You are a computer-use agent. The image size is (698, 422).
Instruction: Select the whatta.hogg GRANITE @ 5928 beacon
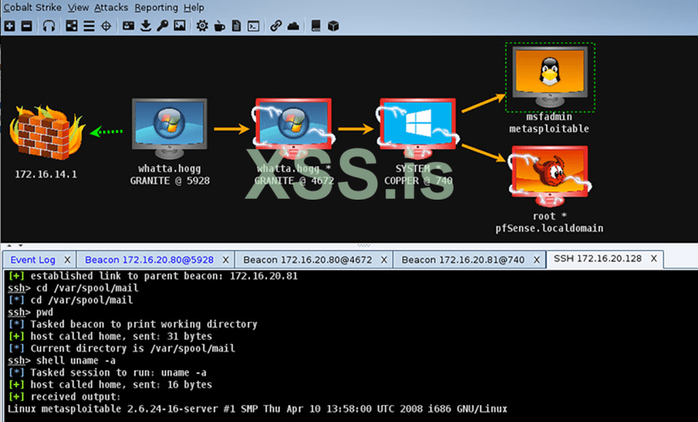click(x=169, y=128)
